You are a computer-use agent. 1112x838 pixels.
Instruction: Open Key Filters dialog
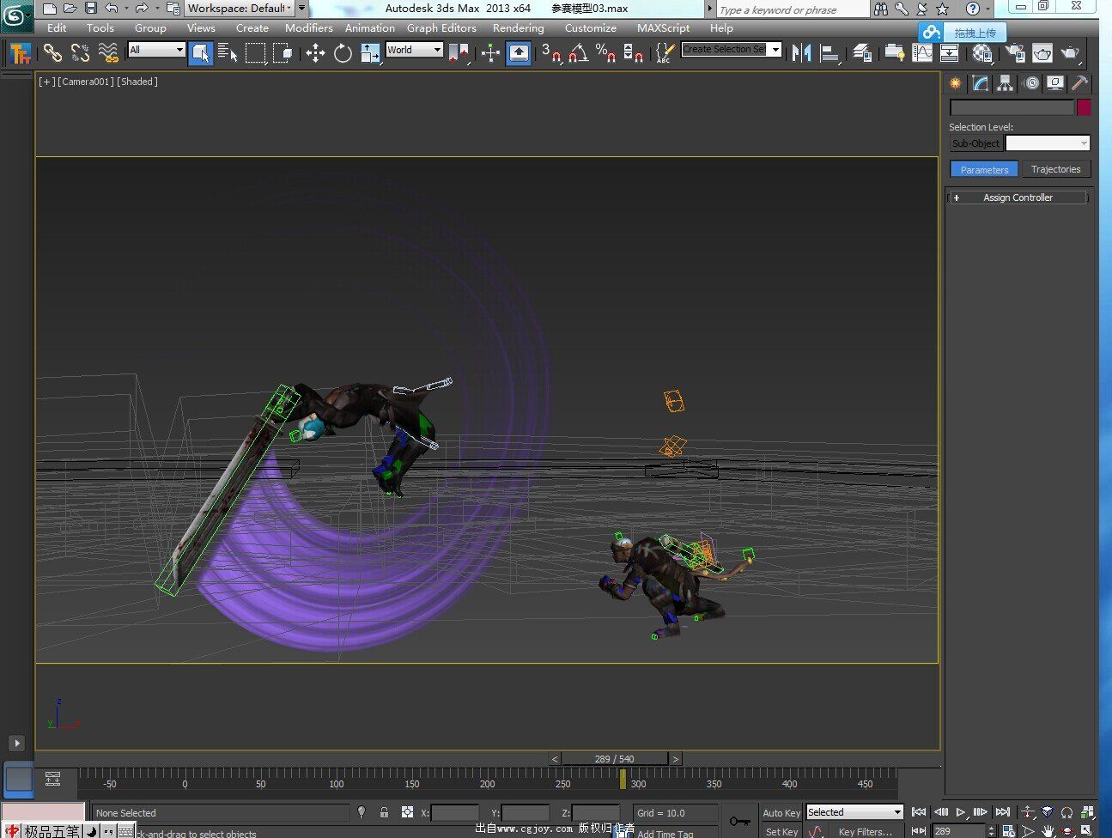865,831
